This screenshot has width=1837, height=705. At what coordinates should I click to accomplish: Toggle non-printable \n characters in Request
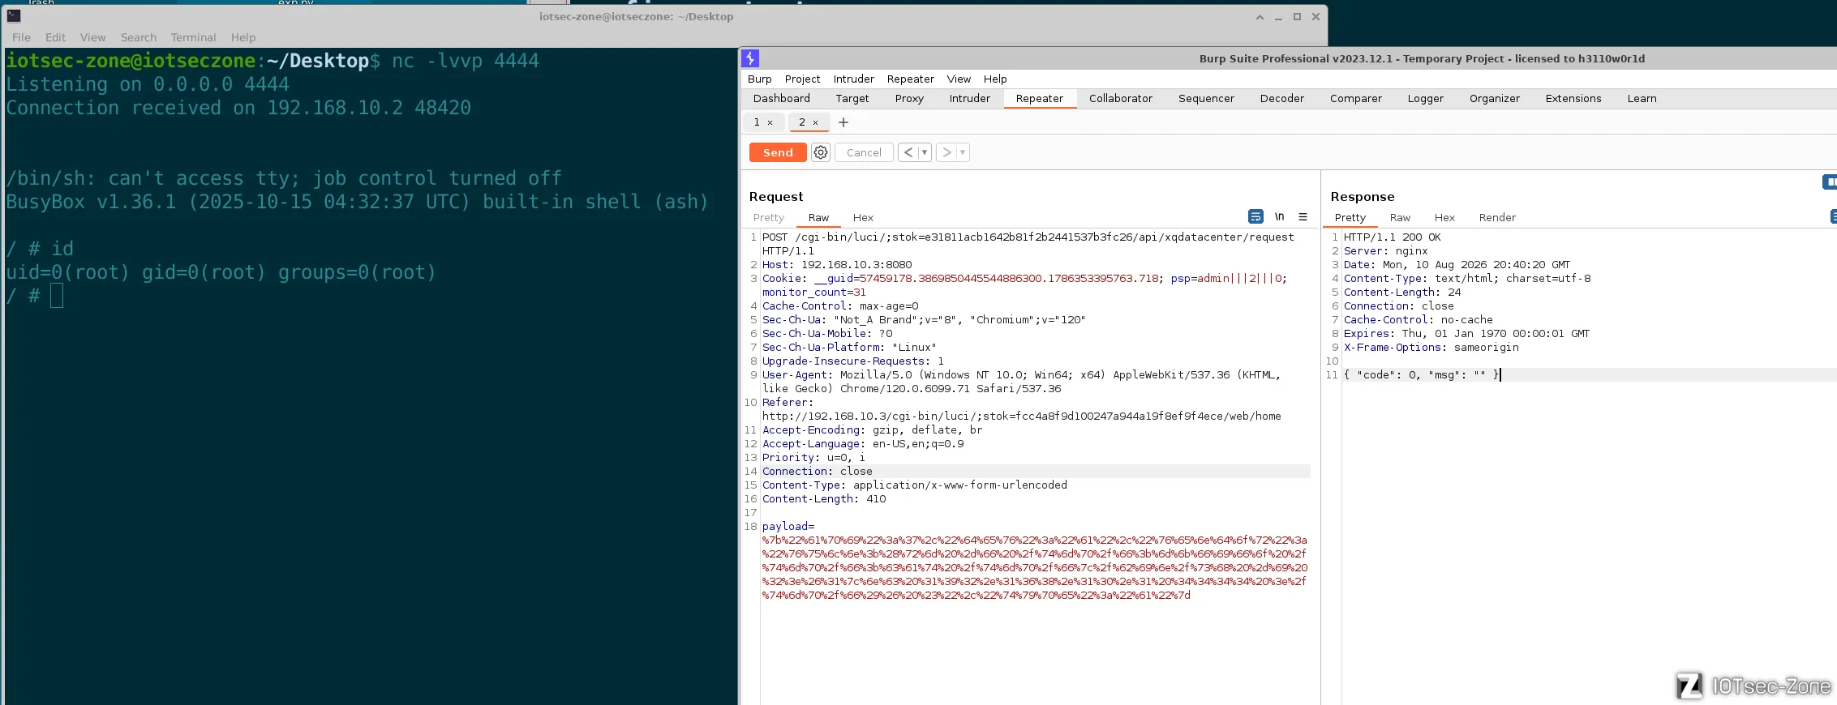tap(1279, 216)
